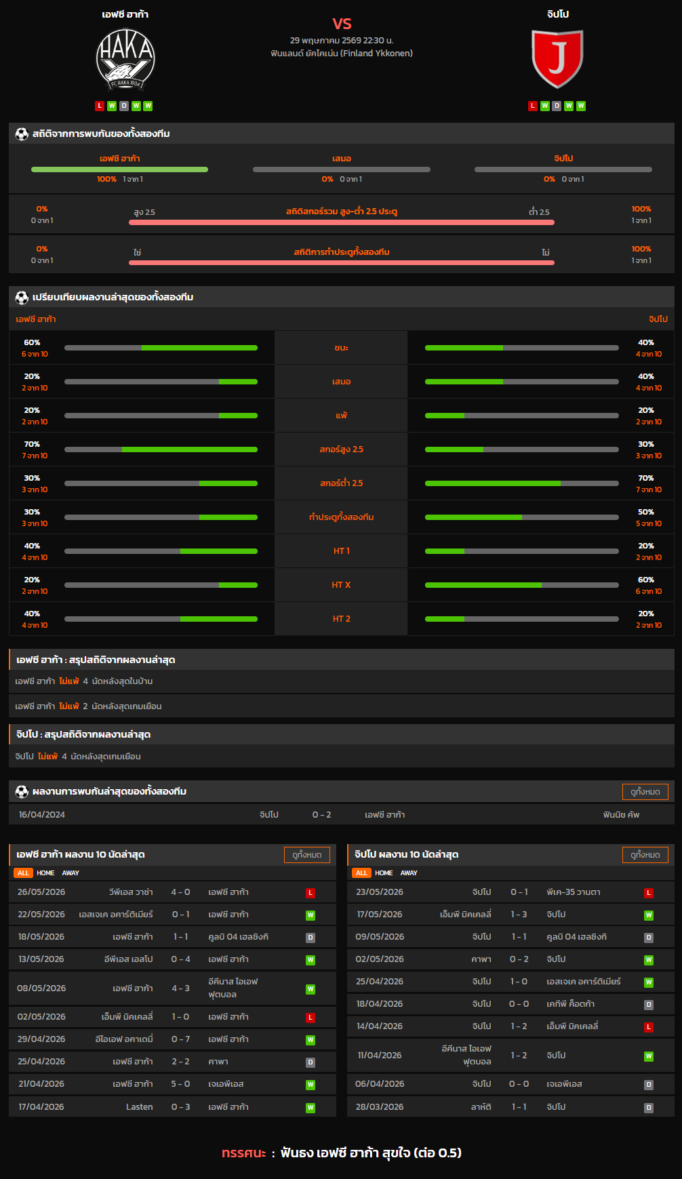Click L result badge on 02/05/2026 Haka row
Viewport: 682px width, 1179px height.
pyautogui.click(x=310, y=1018)
